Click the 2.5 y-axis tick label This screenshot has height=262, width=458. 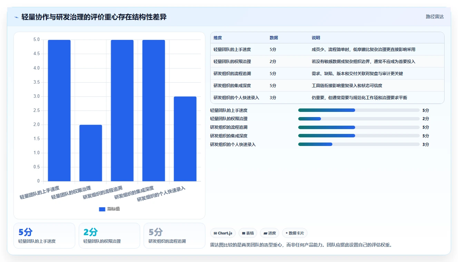pos(36,111)
